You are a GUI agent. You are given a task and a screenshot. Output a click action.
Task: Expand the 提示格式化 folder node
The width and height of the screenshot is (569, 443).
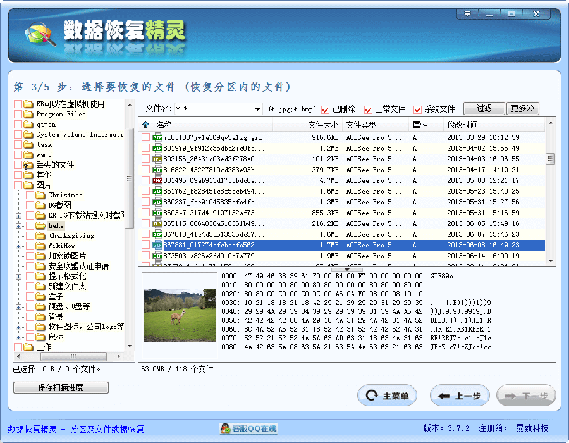tap(18, 277)
